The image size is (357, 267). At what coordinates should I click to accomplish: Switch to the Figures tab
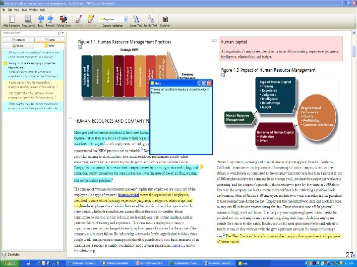(18, 45)
